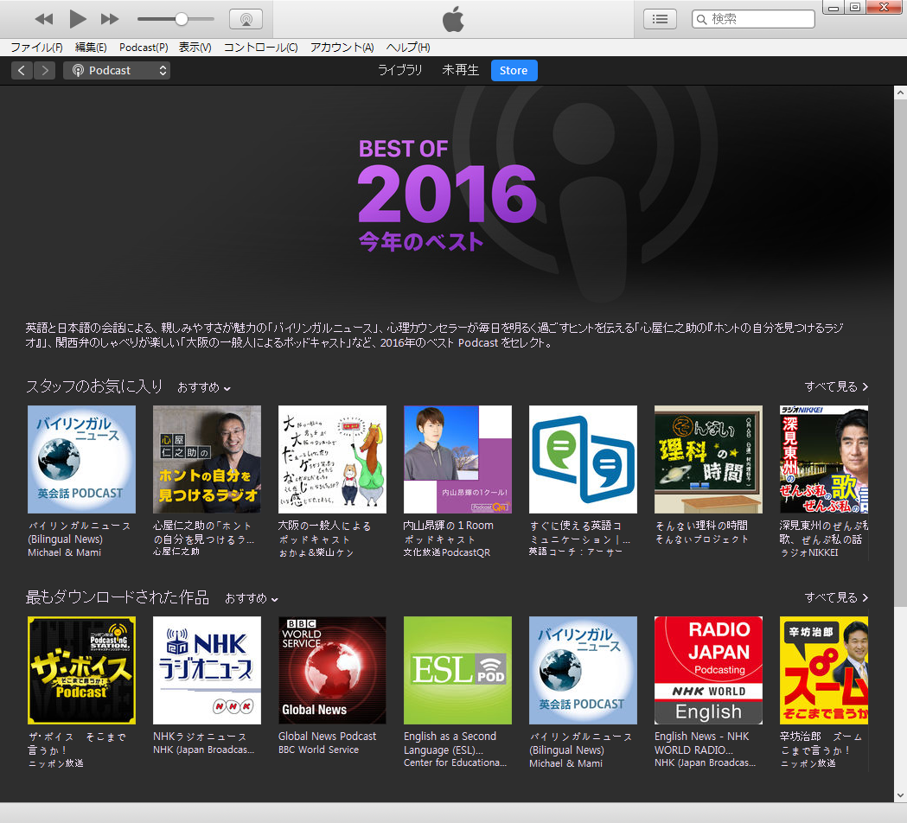Click the 心屋仁之助 author name
The image size is (907, 823).
pos(176,552)
